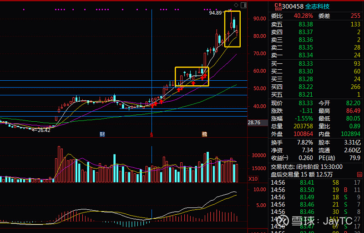Toggle the side panel layout icon
This screenshot has height=233, width=364.
click(243, 5)
